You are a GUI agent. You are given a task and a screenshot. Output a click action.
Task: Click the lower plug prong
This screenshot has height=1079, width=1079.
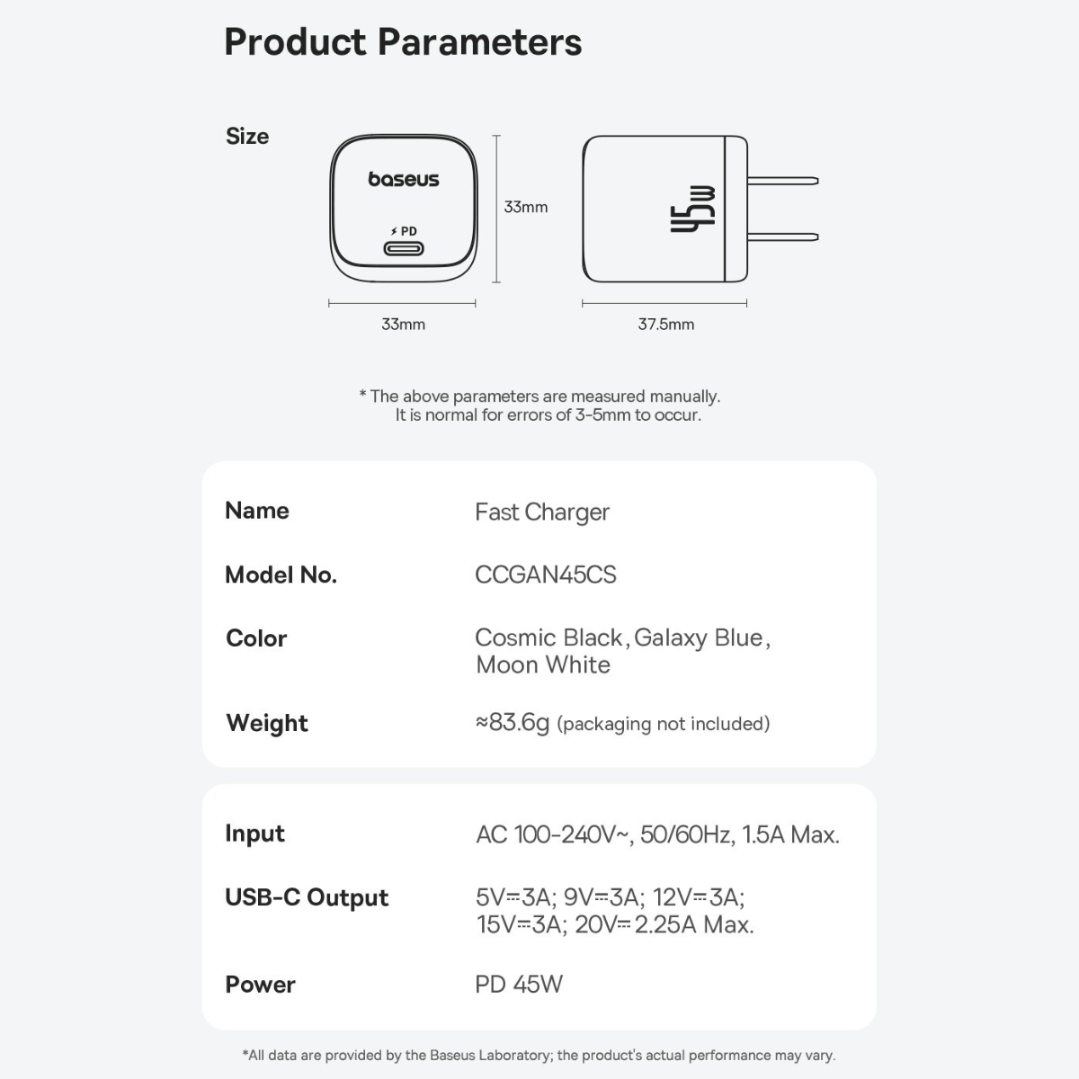(x=782, y=238)
